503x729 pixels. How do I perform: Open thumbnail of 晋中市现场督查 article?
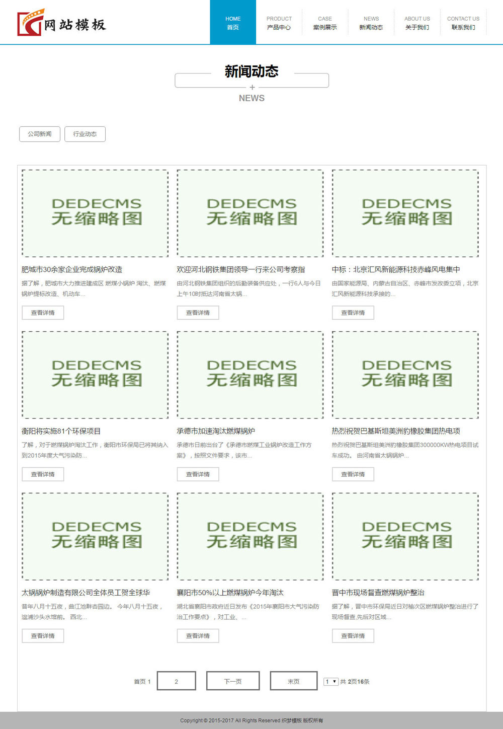tap(405, 537)
